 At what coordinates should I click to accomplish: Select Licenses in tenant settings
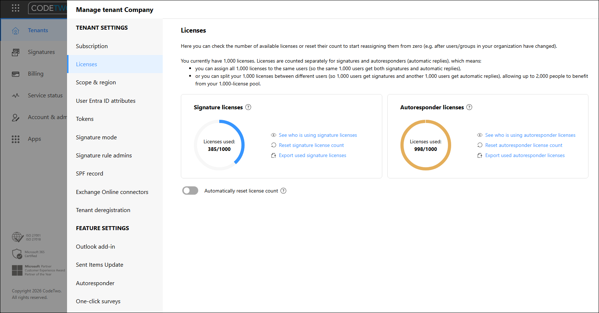click(115, 64)
